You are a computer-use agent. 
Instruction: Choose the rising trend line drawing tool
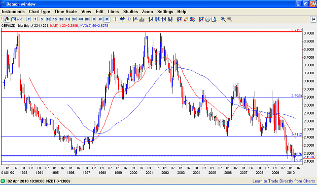point(151,19)
